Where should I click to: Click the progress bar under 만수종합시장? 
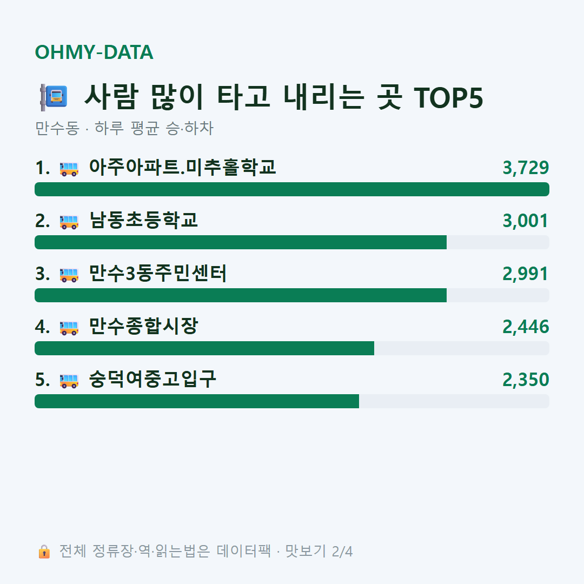[x=292, y=348]
